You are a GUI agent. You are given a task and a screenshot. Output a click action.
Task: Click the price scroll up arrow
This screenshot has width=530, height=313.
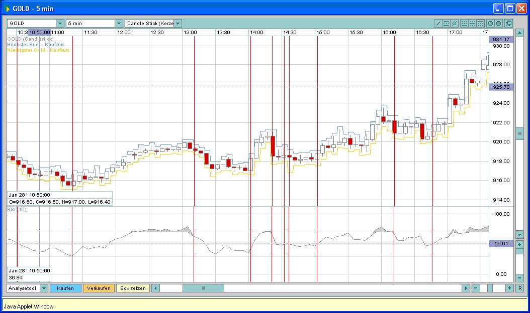(x=519, y=33)
